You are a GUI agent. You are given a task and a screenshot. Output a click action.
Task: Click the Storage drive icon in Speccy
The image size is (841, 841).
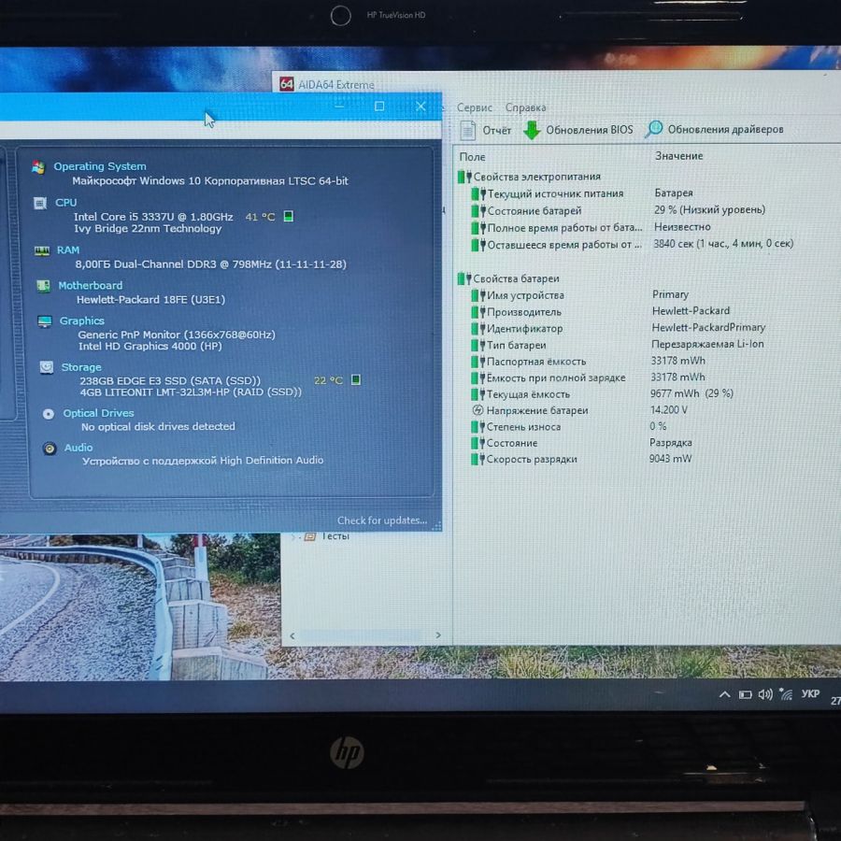click(47, 367)
